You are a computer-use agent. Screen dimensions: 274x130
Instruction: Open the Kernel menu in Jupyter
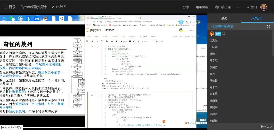tap(132, 36)
